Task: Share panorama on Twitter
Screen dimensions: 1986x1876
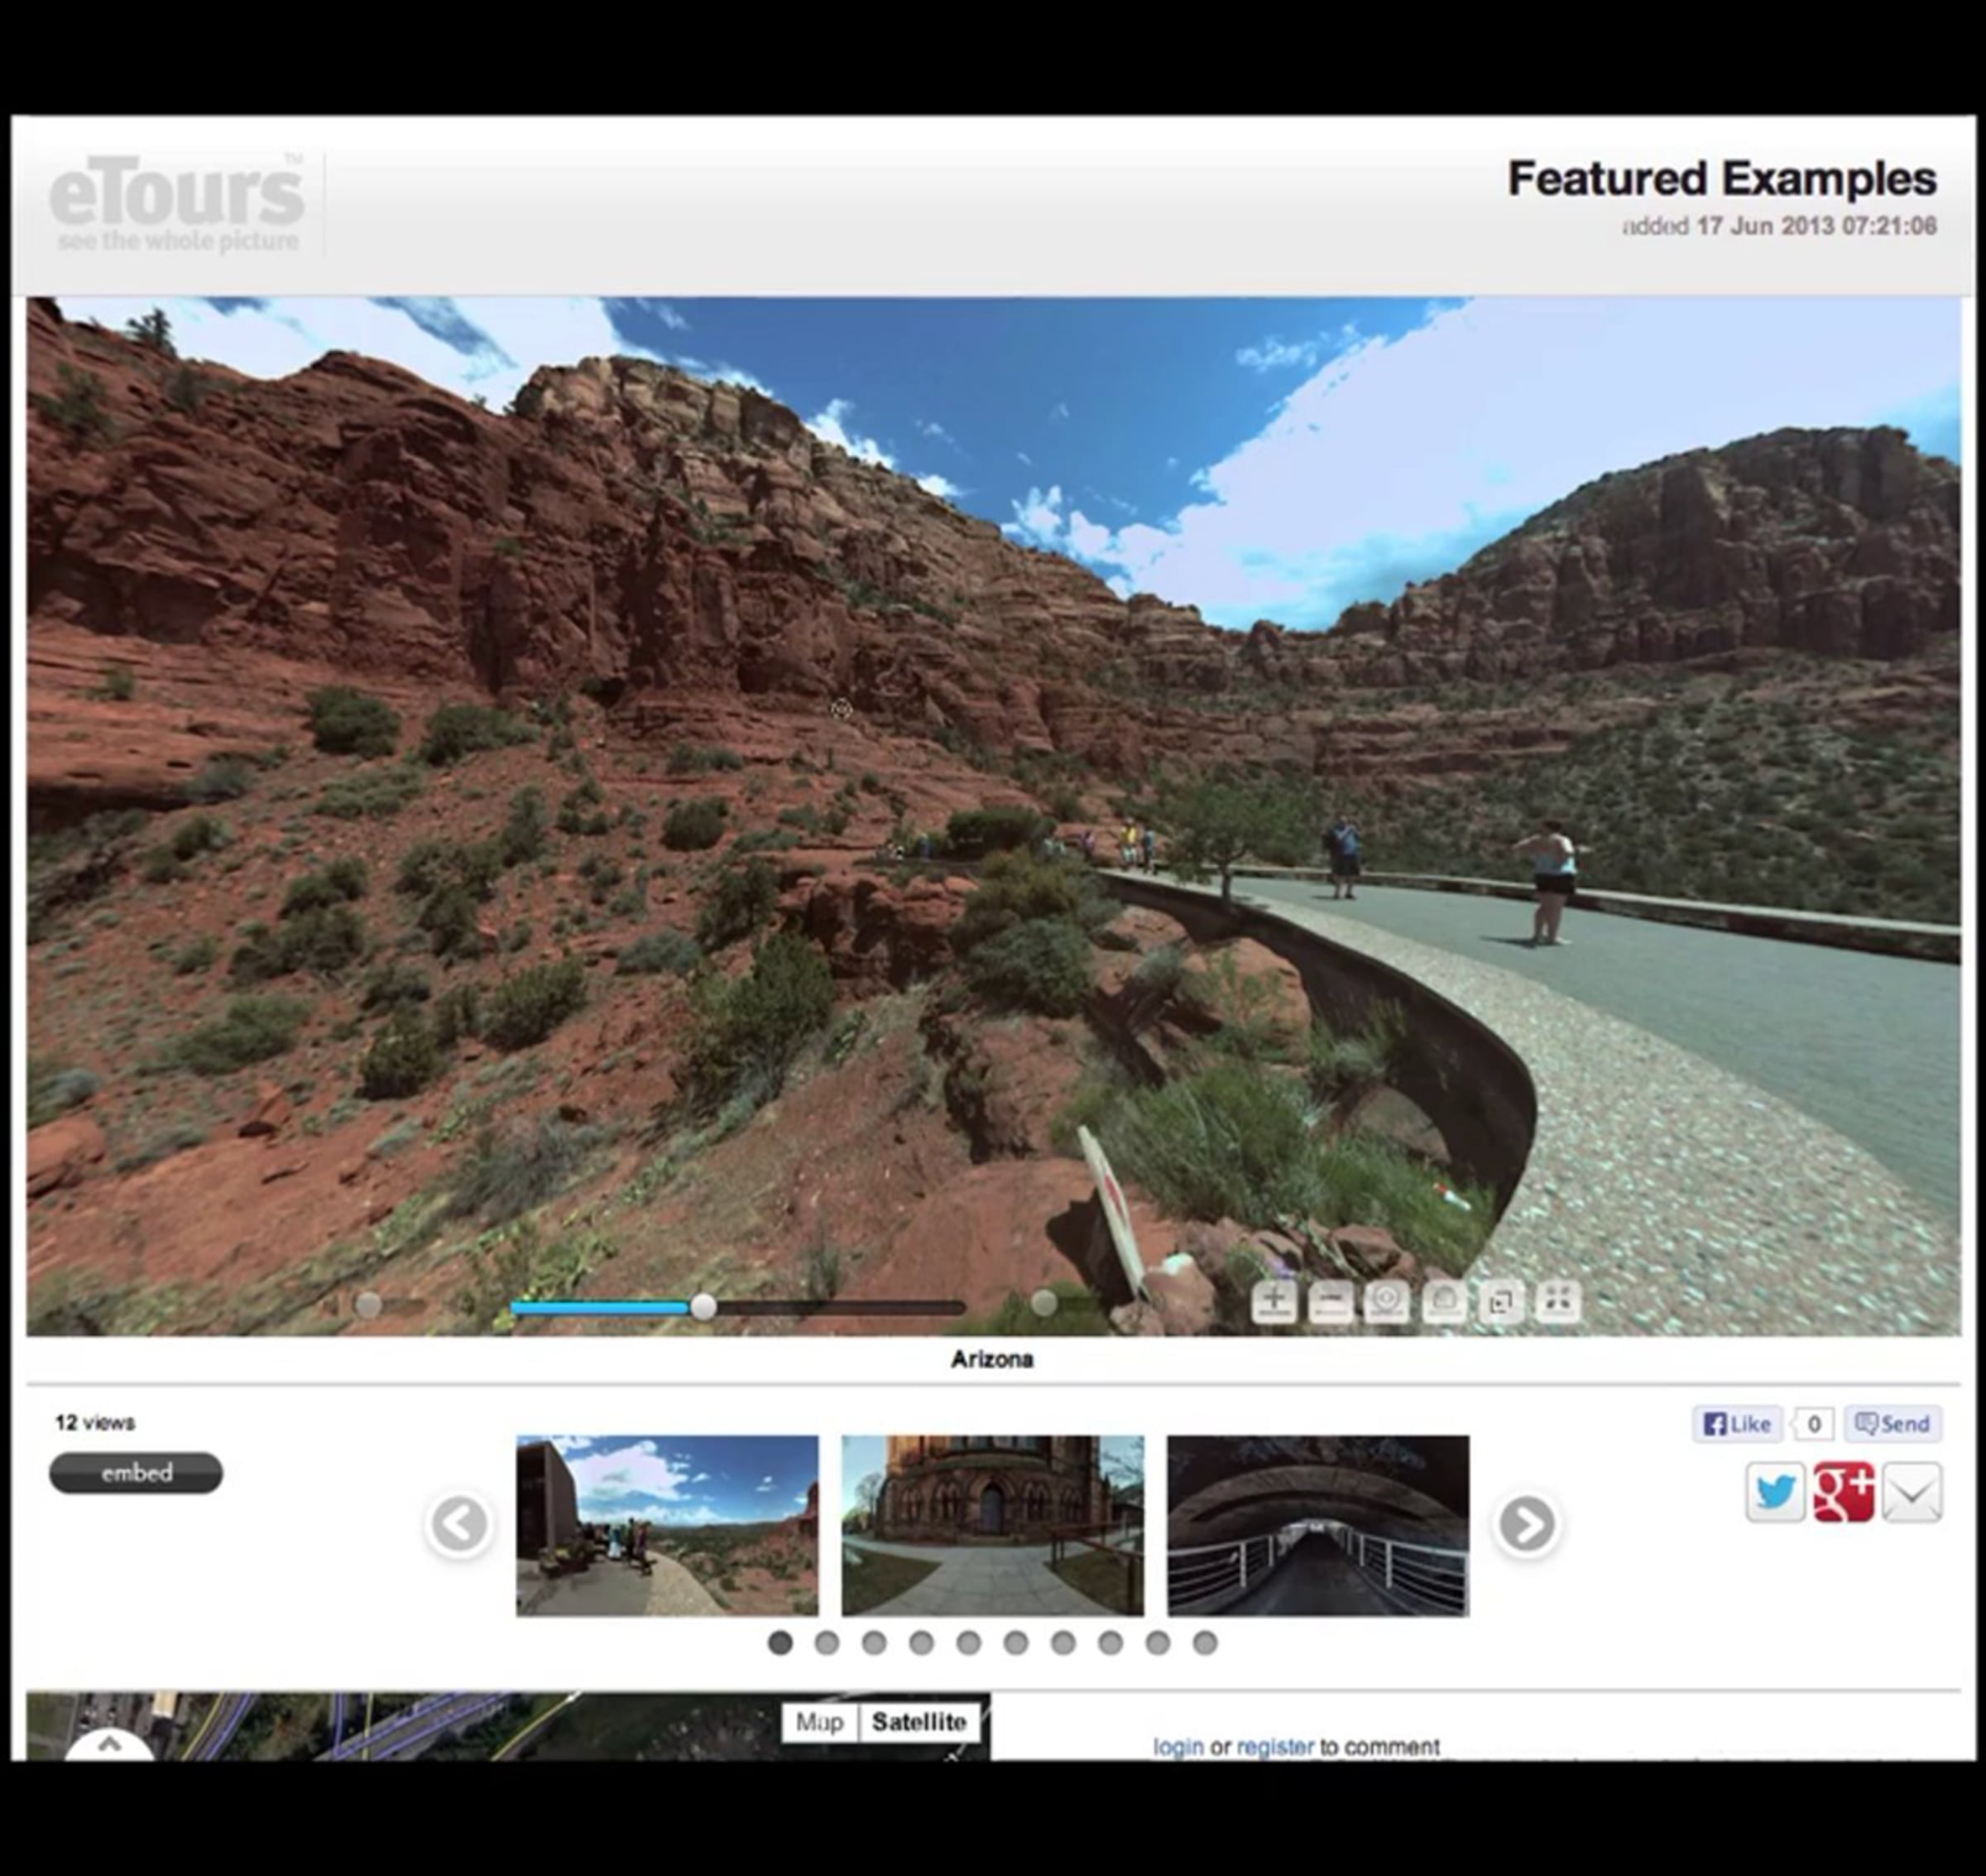Action: point(1774,1493)
